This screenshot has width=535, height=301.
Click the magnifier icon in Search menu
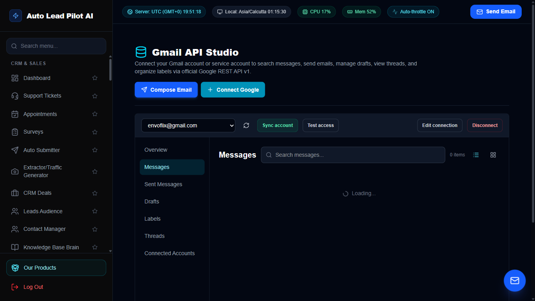(x=14, y=46)
